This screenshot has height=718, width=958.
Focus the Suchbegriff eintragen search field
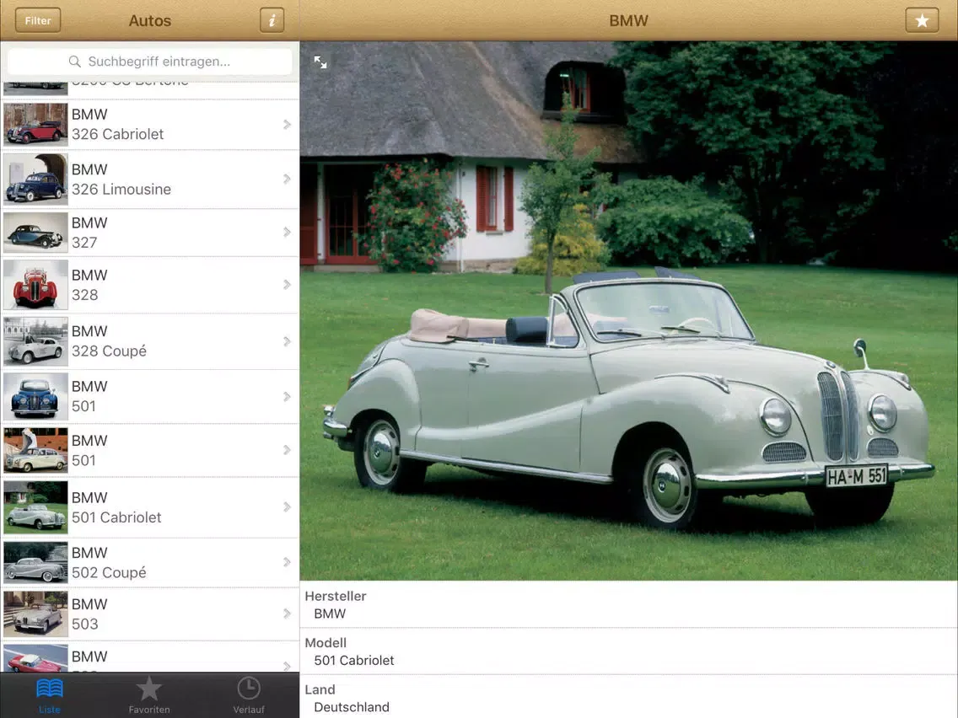click(x=150, y=62)
